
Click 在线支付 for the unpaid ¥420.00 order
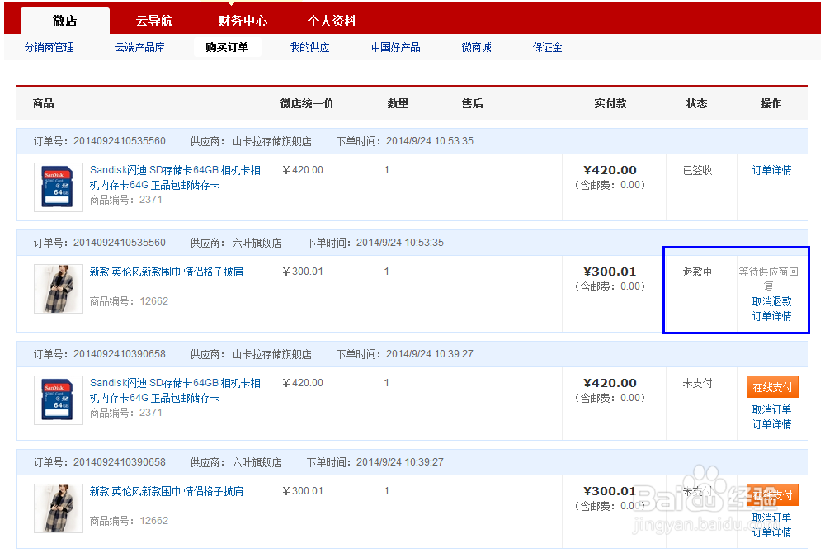tap(772, 386)
